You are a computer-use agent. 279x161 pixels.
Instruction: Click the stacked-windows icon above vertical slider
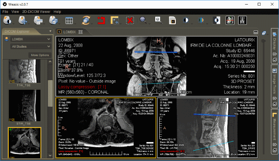point(264,33)
